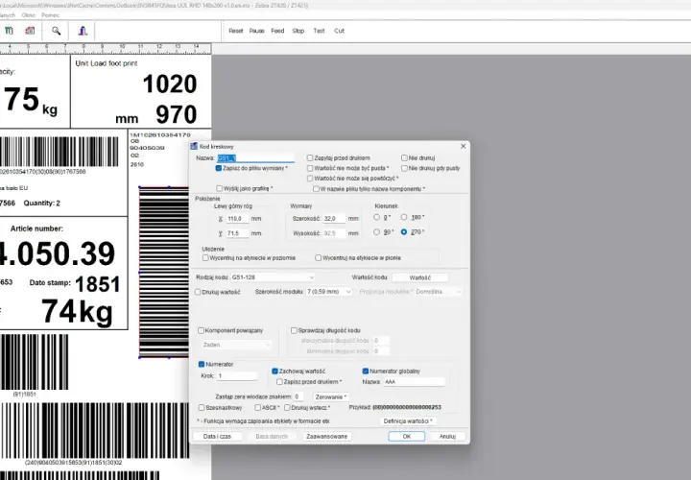The height and width of the screenshot is (480, 691).
Task: Click the magnifier zoom icon in toolbar
Action: [x=56, y=31]
